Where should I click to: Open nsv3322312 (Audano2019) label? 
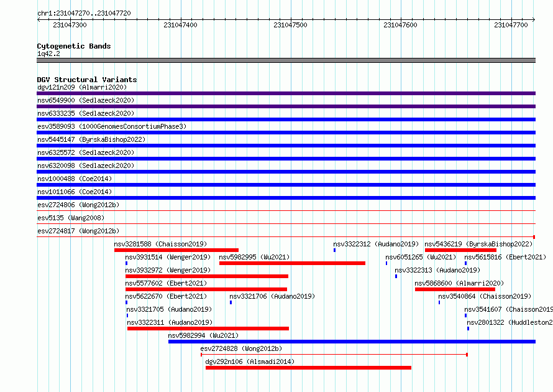pyautogui.click(x=376, y=244)
